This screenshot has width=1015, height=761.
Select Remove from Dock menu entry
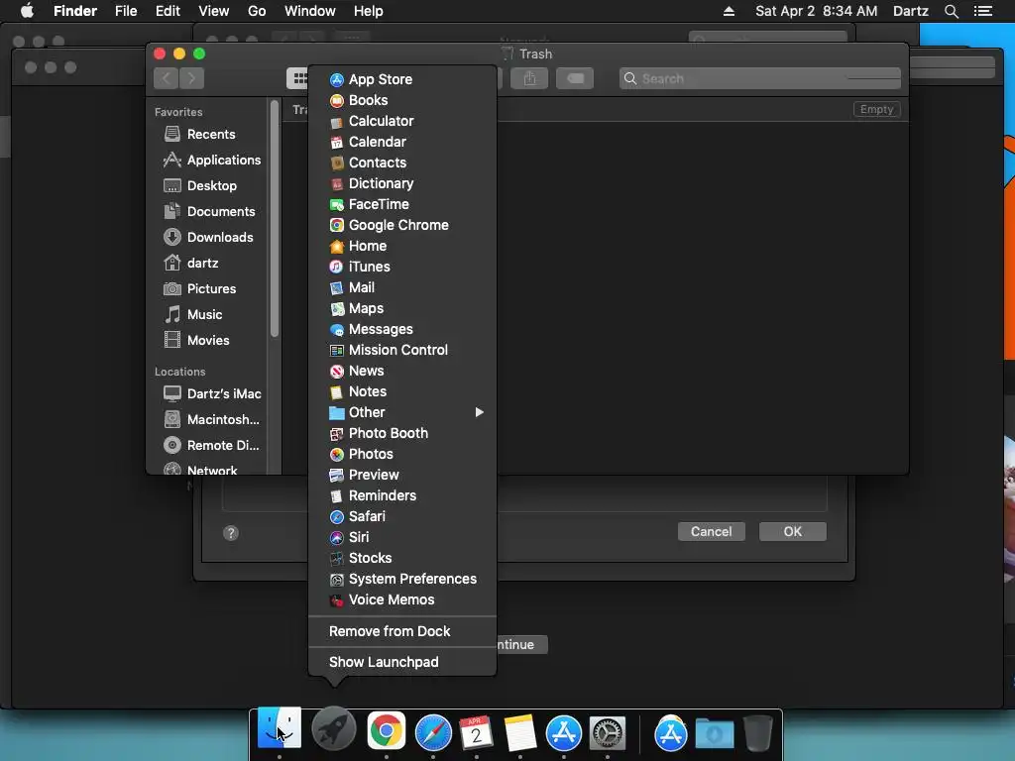coord(402,631)
